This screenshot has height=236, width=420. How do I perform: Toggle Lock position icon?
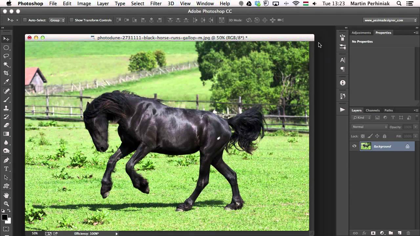[377, 136]
